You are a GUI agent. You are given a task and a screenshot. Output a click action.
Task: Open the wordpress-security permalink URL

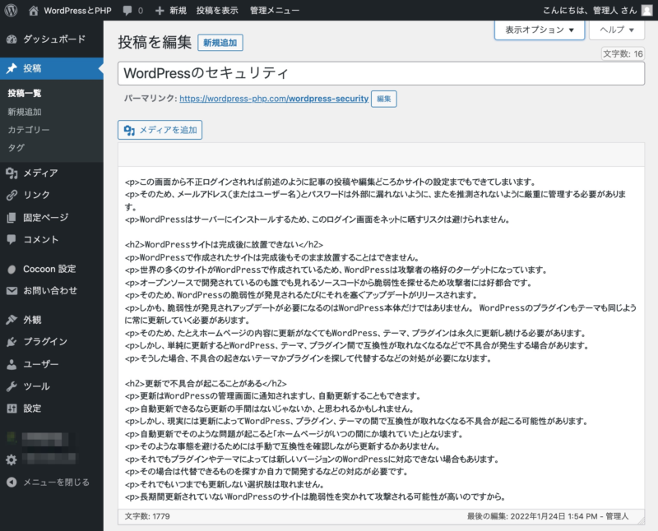coord(274,99)
